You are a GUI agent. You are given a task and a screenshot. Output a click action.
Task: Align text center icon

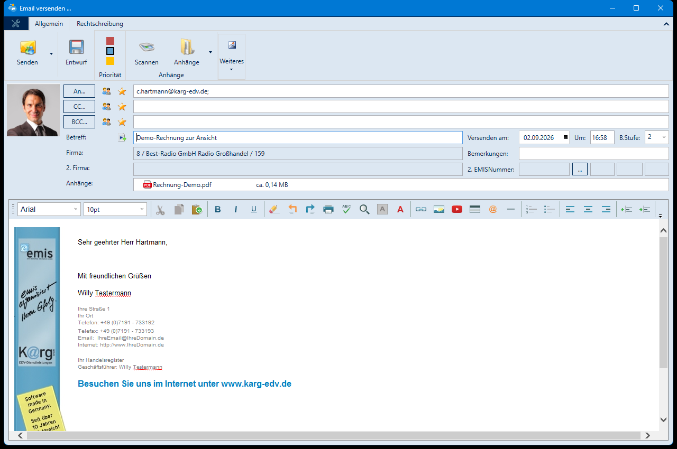(x=588, y=209)
